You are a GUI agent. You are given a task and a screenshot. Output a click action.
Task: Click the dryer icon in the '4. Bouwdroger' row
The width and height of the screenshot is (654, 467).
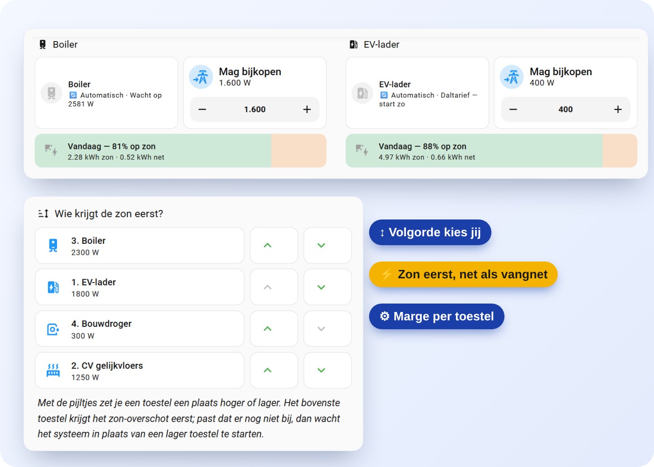coord(53,329)
